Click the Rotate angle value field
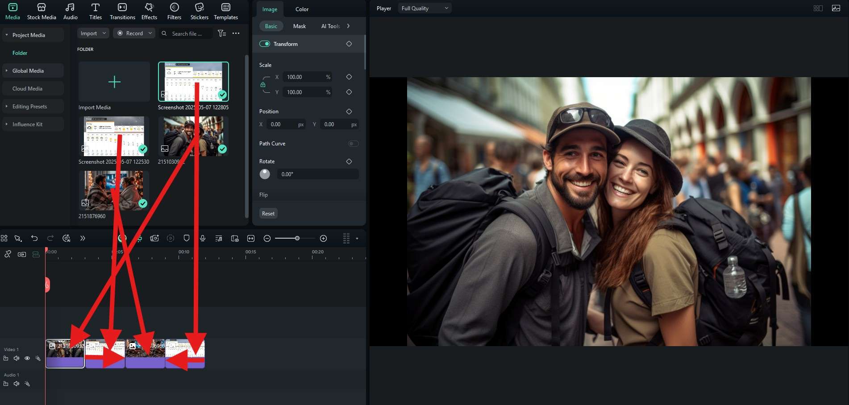Viewport: 849px width, 405px height. tap(318, 174)
